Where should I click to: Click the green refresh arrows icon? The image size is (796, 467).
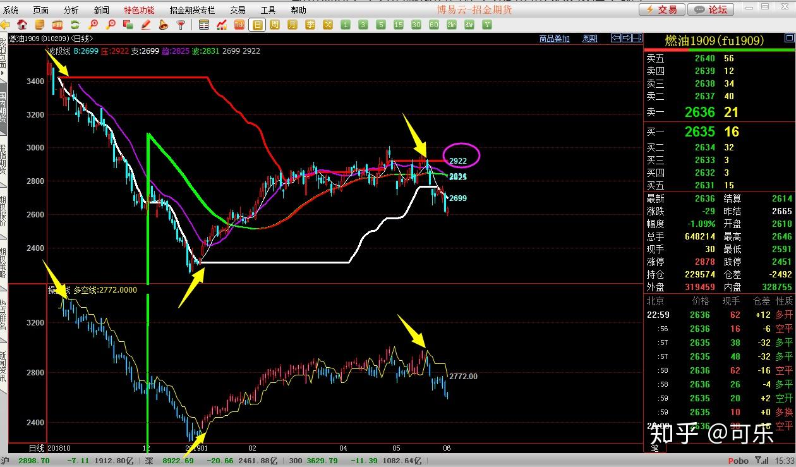tap(75, 25)
